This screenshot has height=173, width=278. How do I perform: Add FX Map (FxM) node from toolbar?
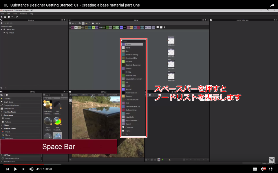pyautogui.click(x=100, y=28)
